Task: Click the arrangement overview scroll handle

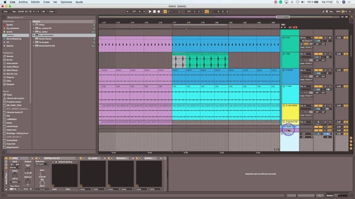Action: click(283, 17)
